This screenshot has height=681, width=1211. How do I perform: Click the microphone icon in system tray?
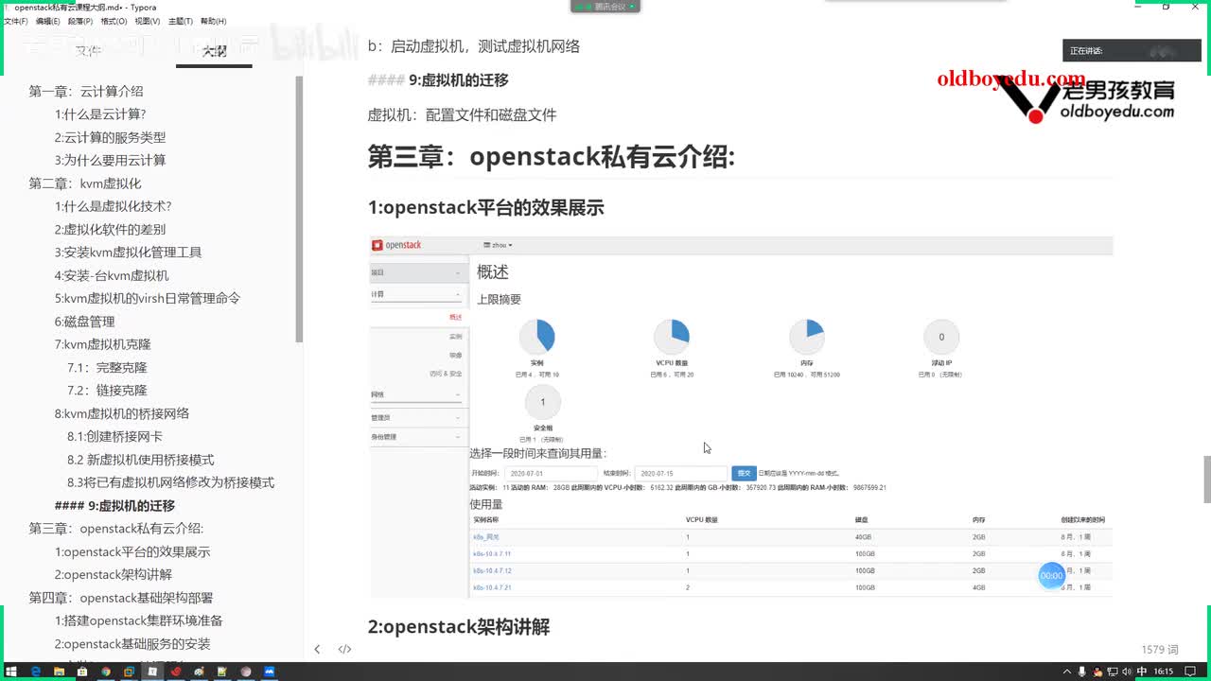[x=1082, y=672]
